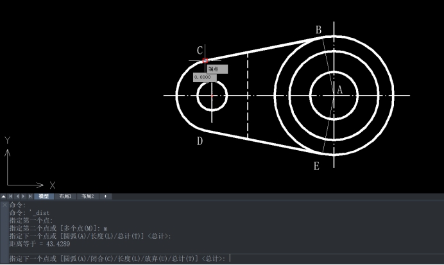Switch to the 模型 tab
Image resolution: width=444 pixels, height=265 pixels.
[44, 196]
